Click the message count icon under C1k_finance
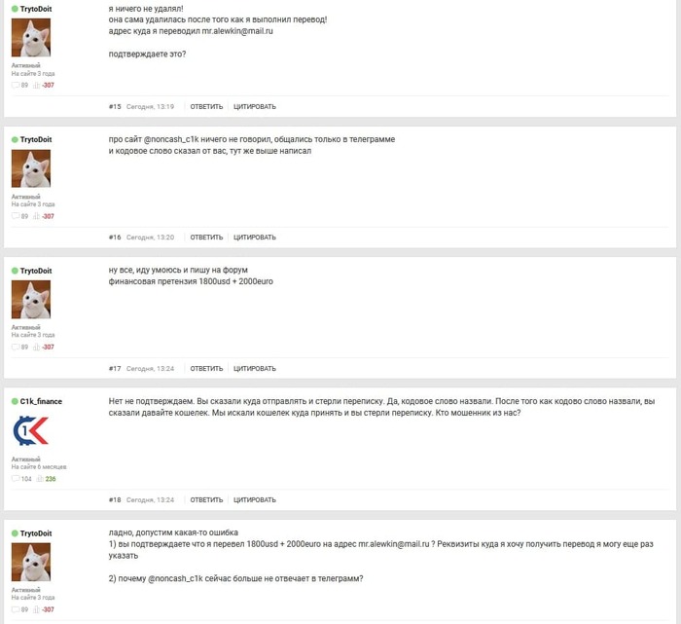This screenshot has width=681, height=624. (16, 478)
